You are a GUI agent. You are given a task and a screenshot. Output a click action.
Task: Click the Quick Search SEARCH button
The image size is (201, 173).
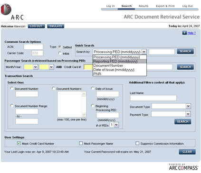pos(185,51)
